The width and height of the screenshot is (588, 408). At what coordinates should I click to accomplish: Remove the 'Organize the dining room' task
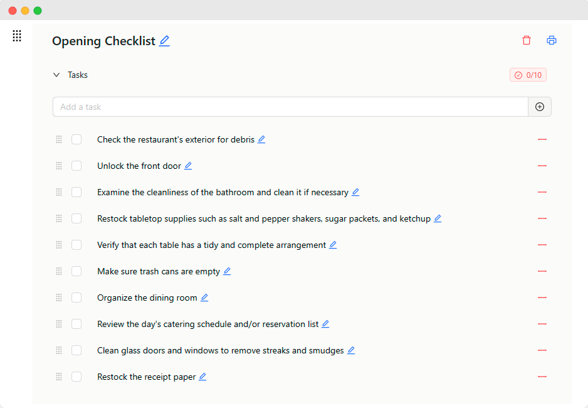click(542, 298)
